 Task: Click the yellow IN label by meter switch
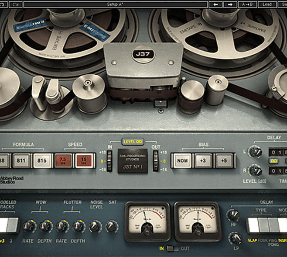point(161,249)
